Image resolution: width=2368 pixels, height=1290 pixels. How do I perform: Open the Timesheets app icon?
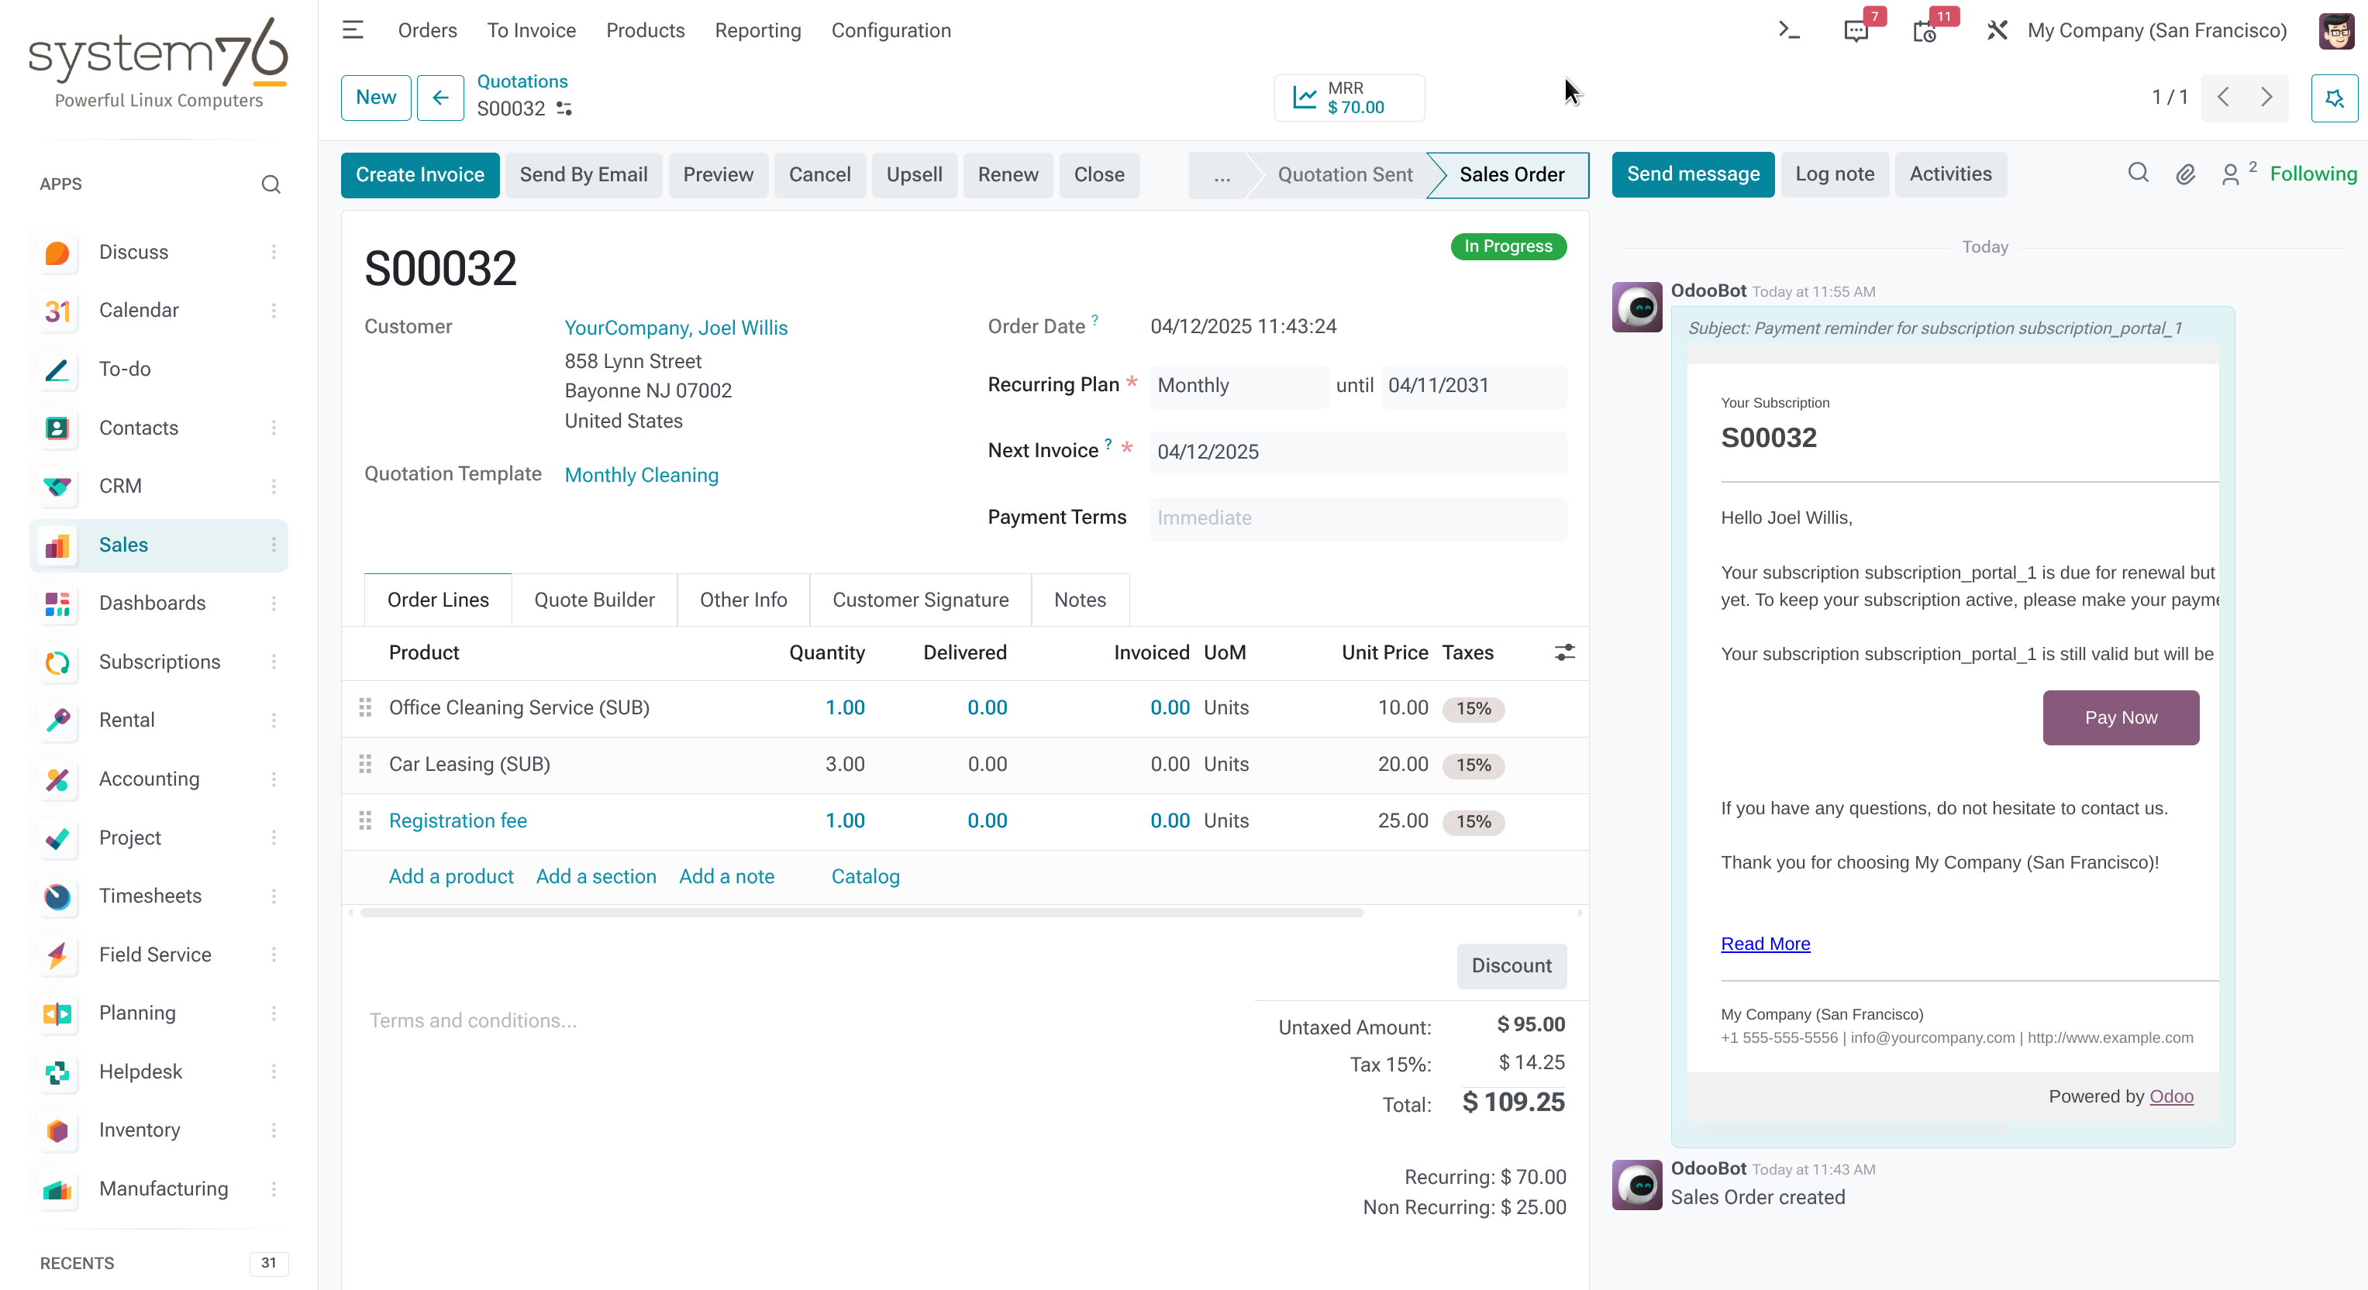pos(57,896)
